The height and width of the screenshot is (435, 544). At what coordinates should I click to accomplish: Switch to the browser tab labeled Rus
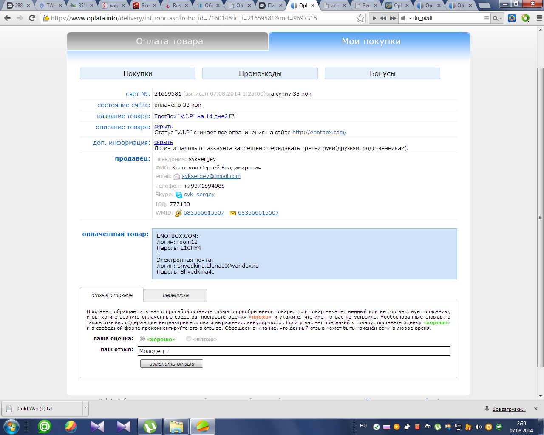[177, 6]
